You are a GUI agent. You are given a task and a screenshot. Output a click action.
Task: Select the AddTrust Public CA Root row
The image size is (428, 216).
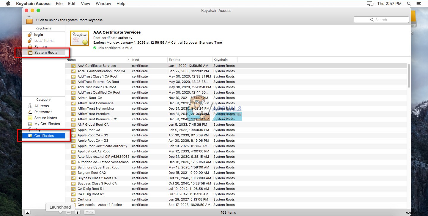coord(236,87)
